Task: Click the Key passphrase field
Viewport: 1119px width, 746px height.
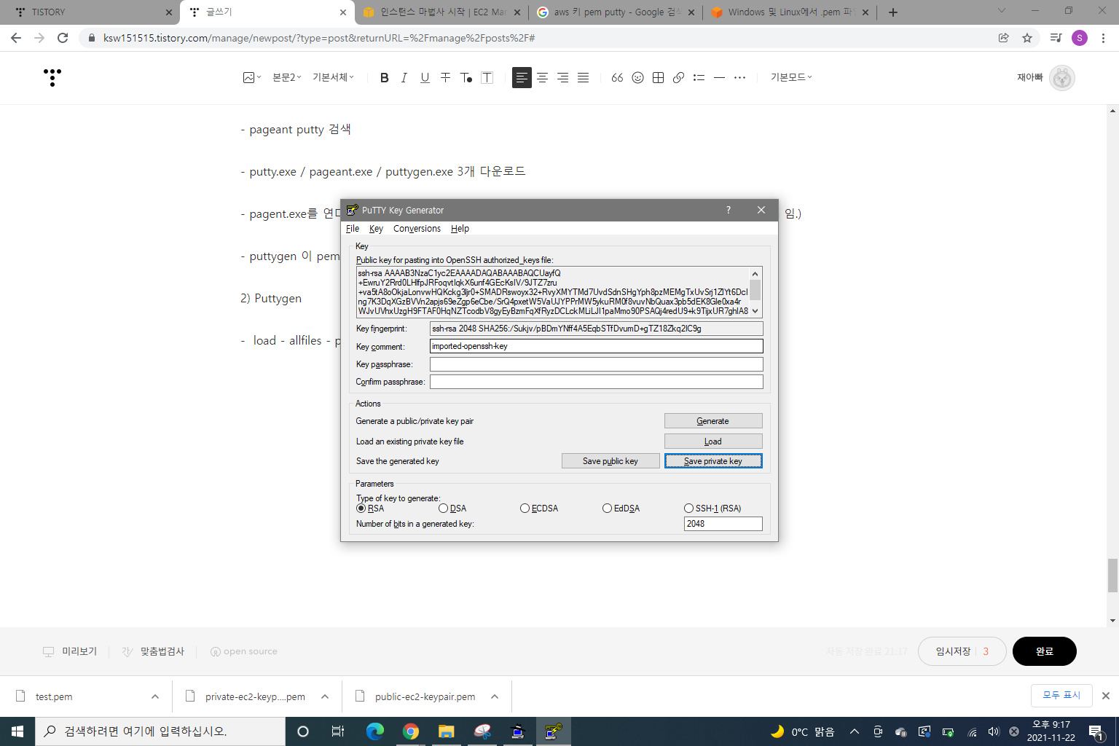Action: pyautogui.click(x=597, y=364)
